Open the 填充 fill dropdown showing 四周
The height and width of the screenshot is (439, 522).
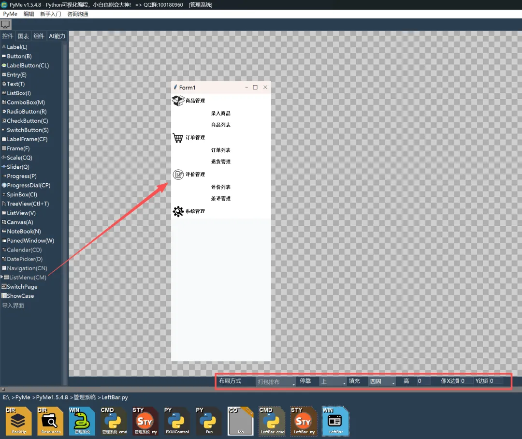(x=382, y=382)
